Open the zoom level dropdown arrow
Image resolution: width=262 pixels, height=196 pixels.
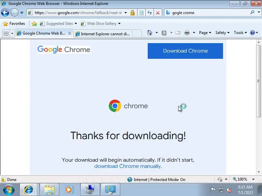[253, 179]
